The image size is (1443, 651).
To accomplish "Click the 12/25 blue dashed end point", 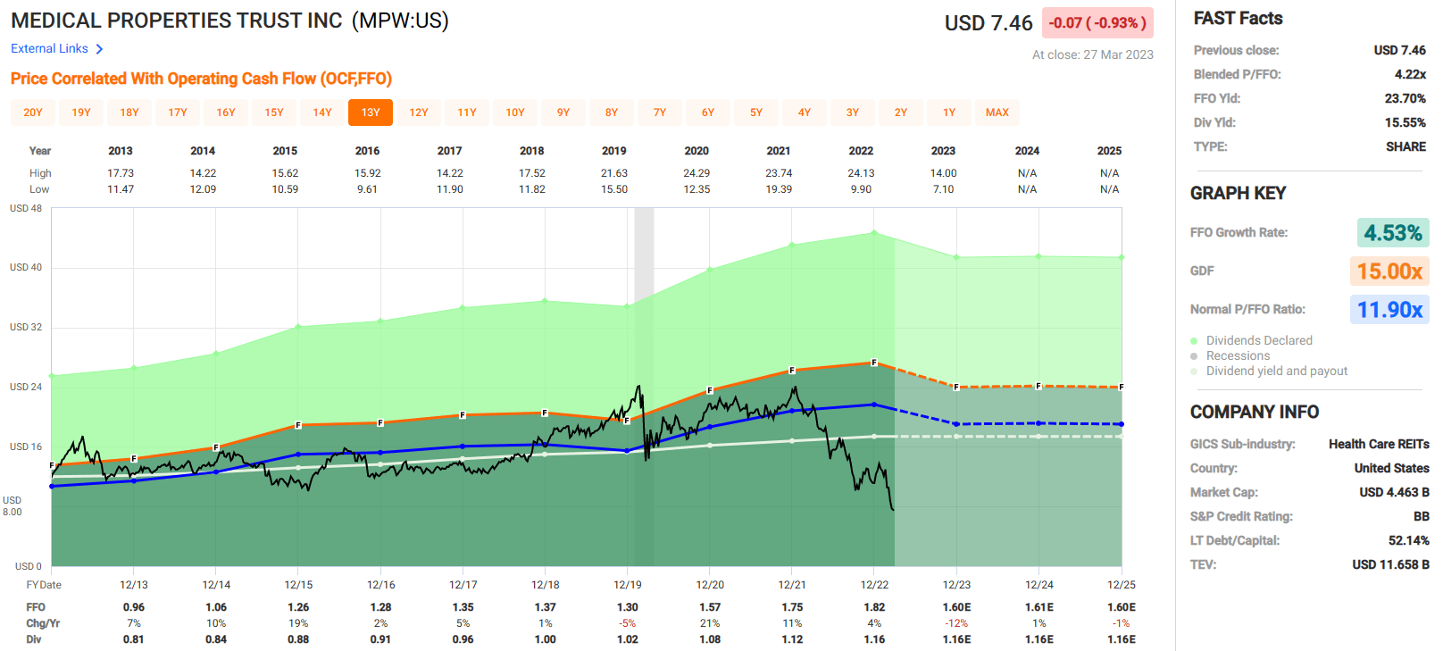I will tap(1121, 424).
